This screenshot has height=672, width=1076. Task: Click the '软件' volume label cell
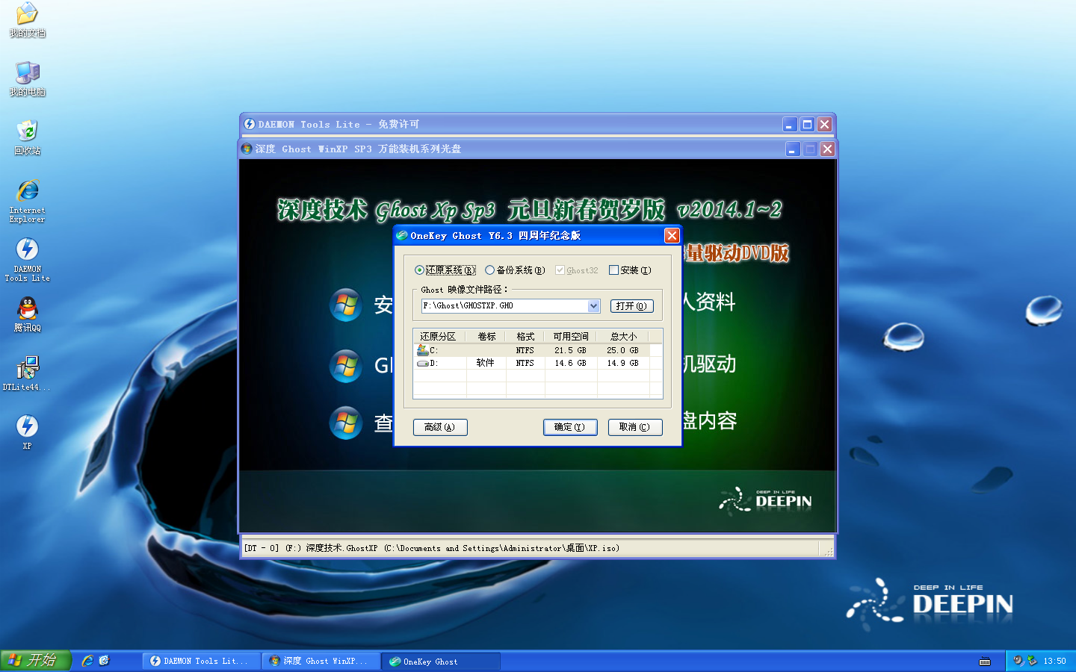click(486, 363)
